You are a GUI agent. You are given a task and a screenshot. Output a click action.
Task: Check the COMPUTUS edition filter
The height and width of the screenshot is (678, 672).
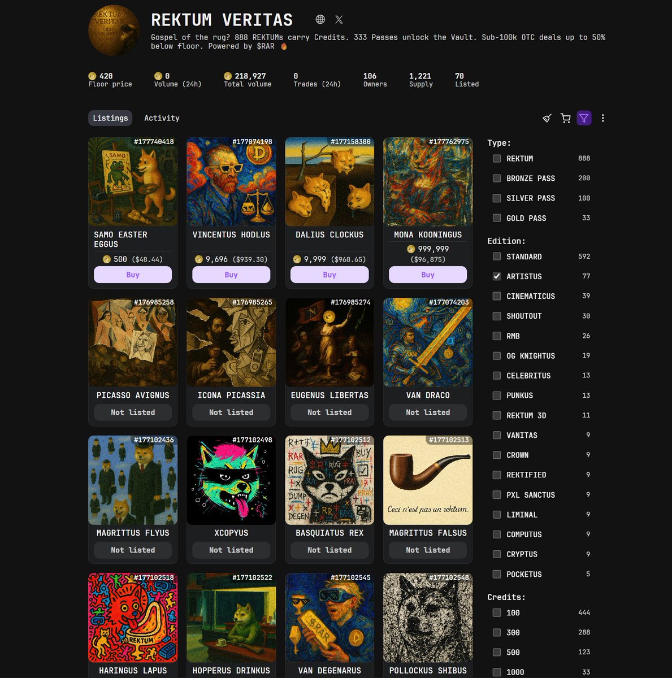[497, 534]
